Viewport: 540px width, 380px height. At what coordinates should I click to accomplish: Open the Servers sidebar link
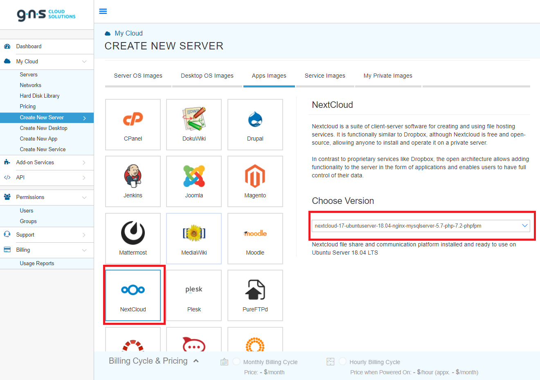tap(29, 74)
